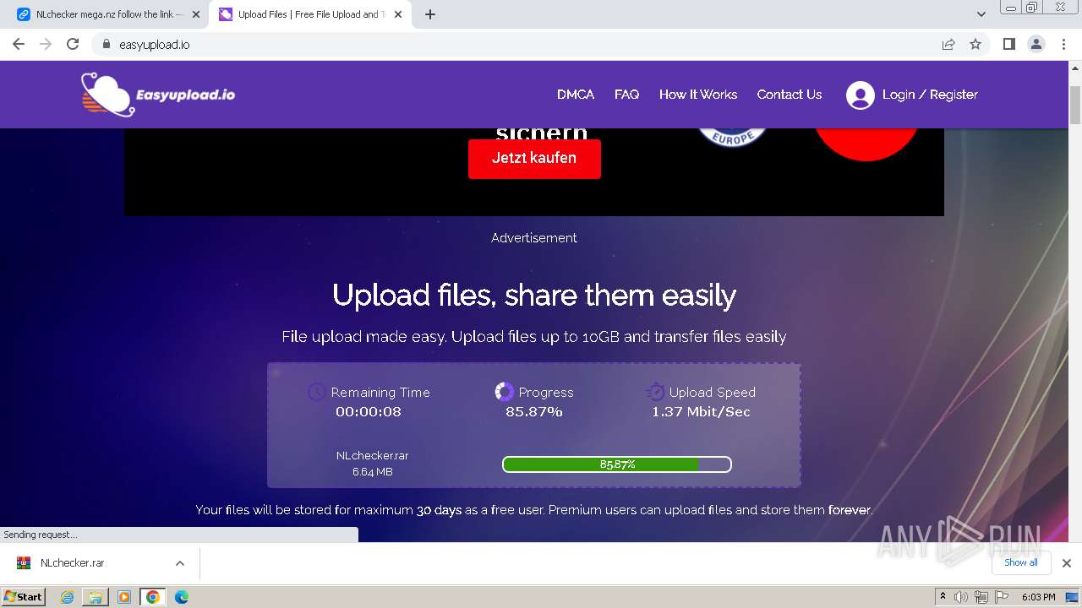Open the Windows Start menu

point(23,596)
